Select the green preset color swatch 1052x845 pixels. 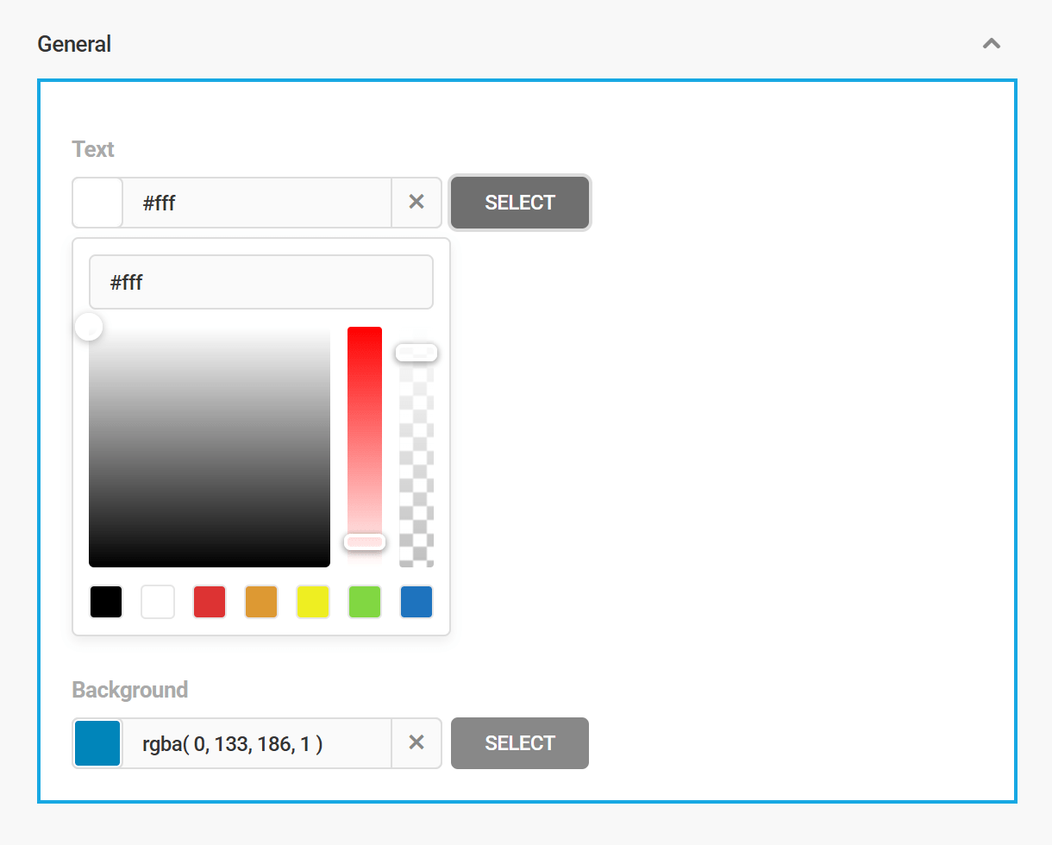coord(364,602)
